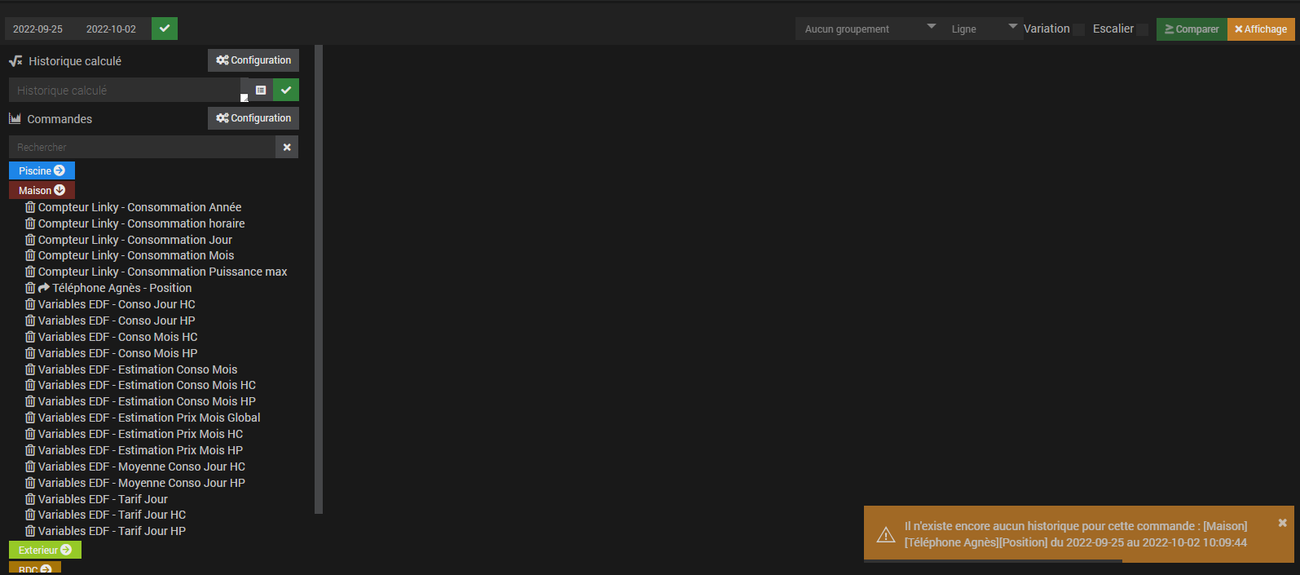Click trash icon for Conso Mois HC
The height and width of the screenshot is (575, 1300).
30,337
